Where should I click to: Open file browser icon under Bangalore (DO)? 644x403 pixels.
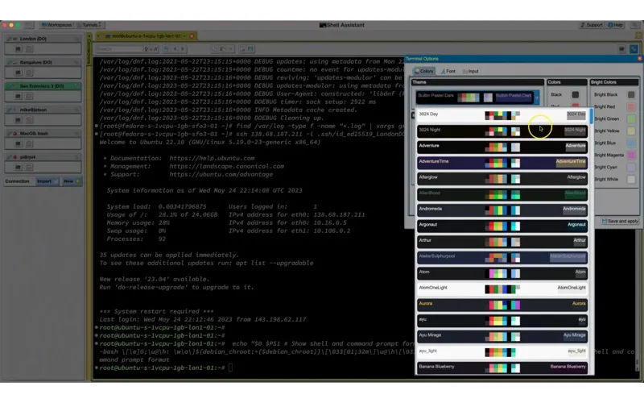29,73
